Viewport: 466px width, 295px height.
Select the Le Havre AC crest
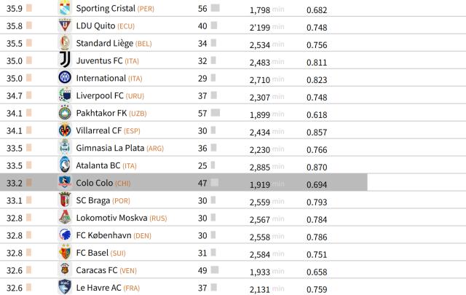[65, 287]
